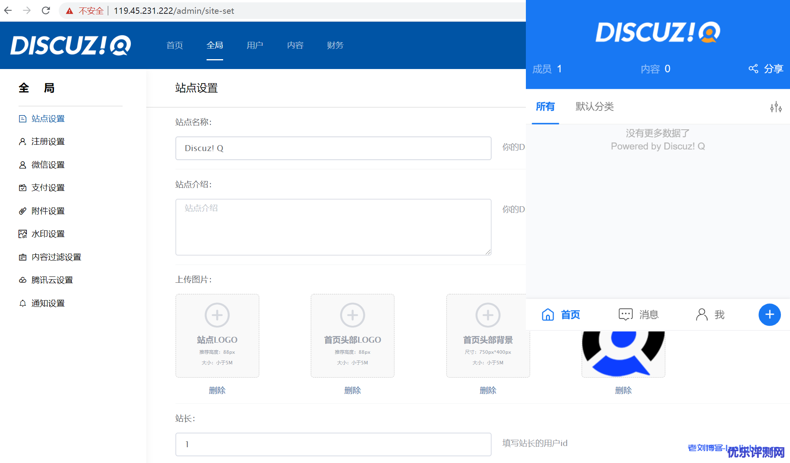Open 水印设置 in sidebar
The height and width of the screenshot is (463, 790).
pyautogui.click(x=48, y=234)
